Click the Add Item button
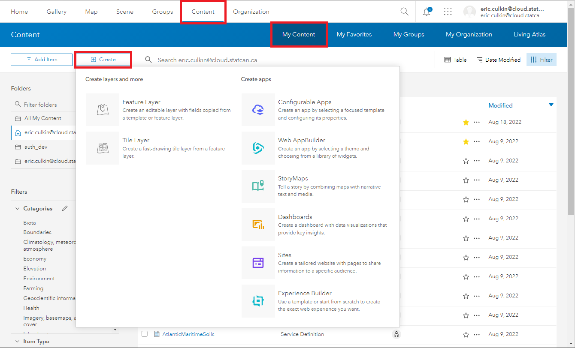The width and height of the screenshot is (575, 348). coord(42,60)
